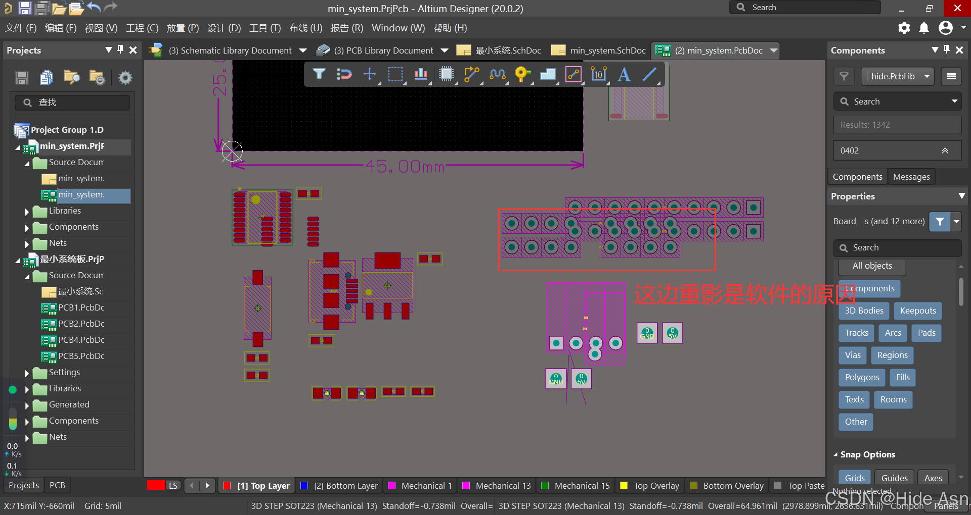971x515 pixels.
Task: Open the PCB Library Document tab dropdown
Action: tap(445, 50)
